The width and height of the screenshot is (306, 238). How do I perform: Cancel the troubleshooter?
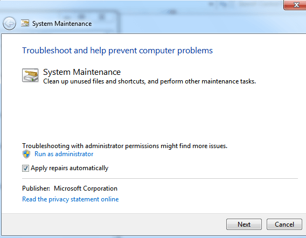[284, 225]
